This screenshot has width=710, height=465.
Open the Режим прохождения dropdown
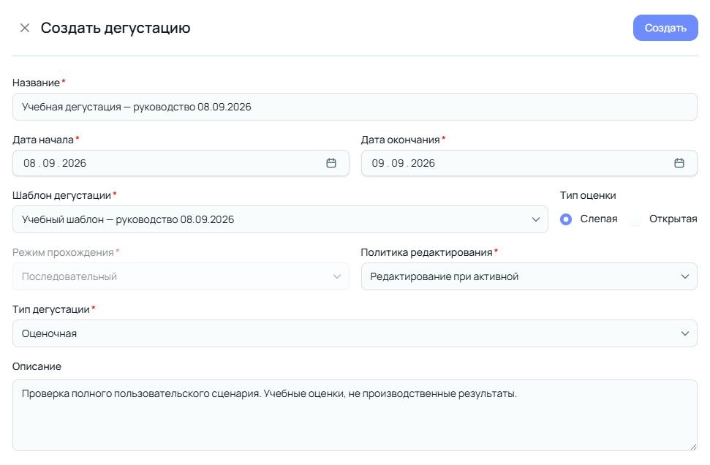point(181,276)
